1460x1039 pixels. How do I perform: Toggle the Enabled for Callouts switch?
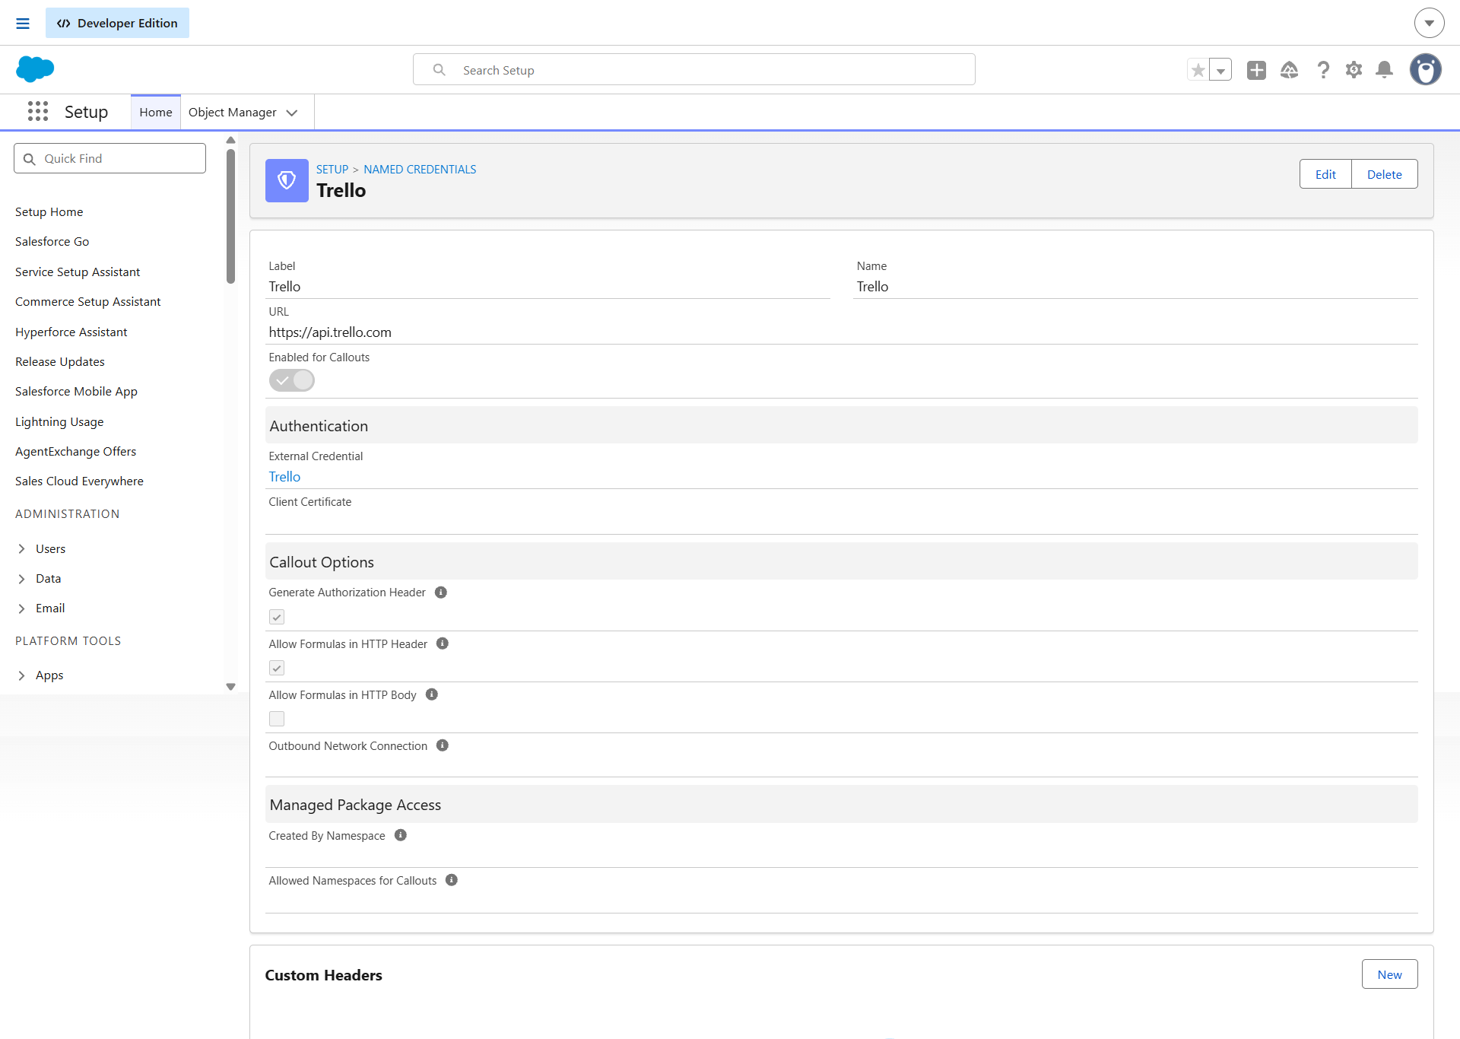tap(291, 380)
